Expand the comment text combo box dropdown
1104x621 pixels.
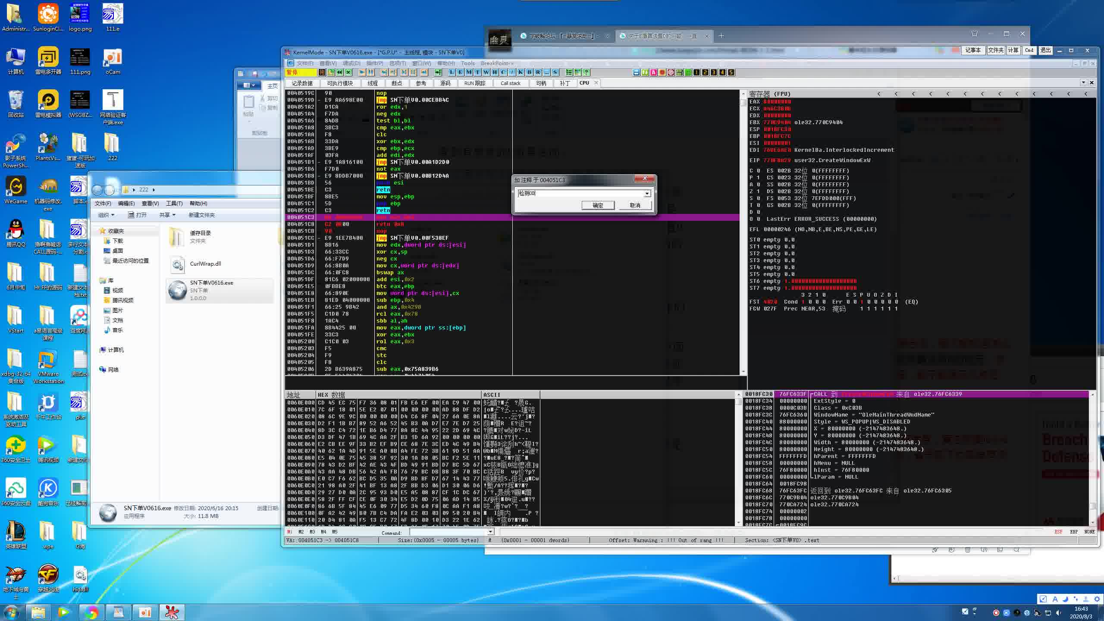[x=647, y=194]
